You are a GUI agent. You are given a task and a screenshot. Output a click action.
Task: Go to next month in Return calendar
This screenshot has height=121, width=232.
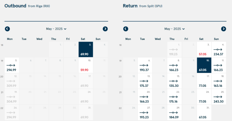(224, 29)
